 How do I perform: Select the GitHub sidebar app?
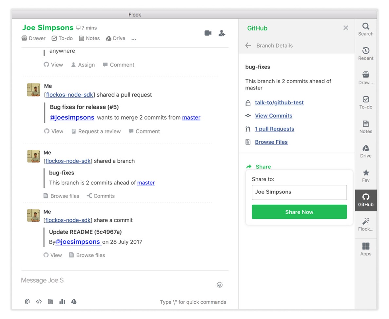[366, 200]
